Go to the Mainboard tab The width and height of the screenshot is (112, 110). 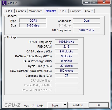click(x=36, y=11)
